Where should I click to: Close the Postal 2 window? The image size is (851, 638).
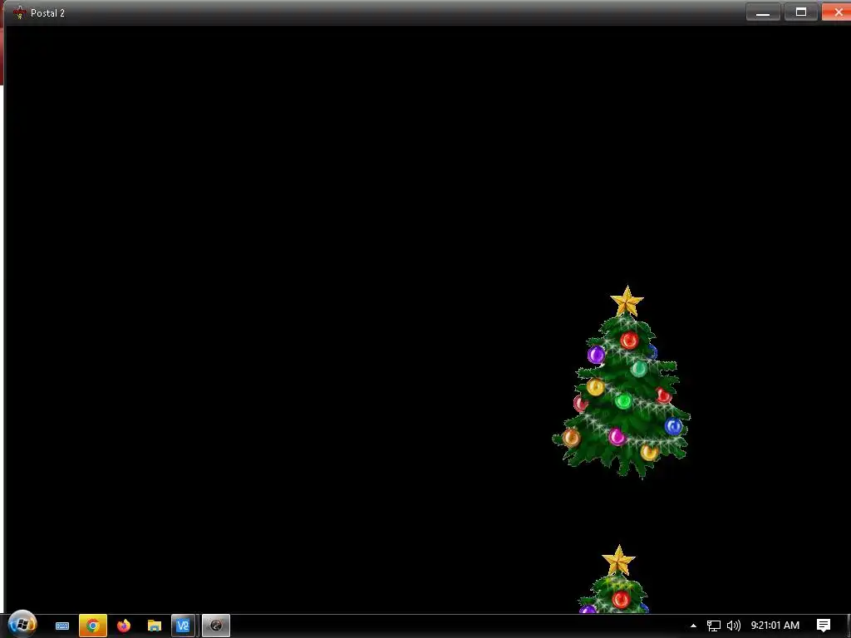[836, 12]
